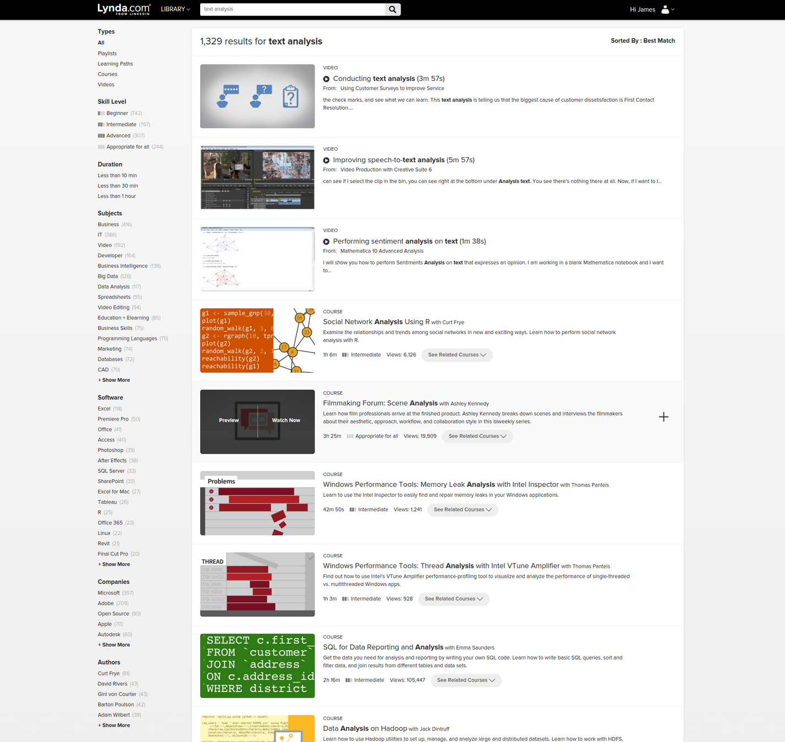Click the Appropriate for all level icon
The image size is (785, 742).
pyautogui.click(x=101, y=147)
